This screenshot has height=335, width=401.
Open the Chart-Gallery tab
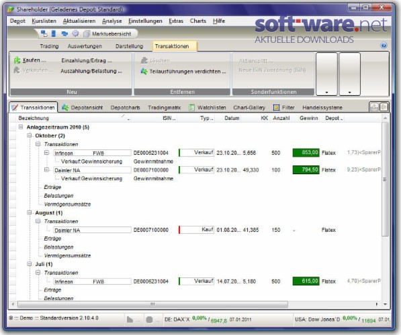pyautogui.click(x=249, y=108)
